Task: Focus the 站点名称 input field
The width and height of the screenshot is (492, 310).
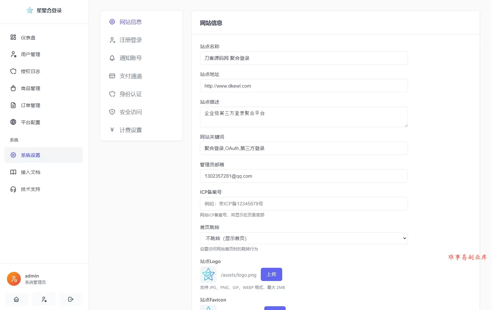Action: pos(304,58)
